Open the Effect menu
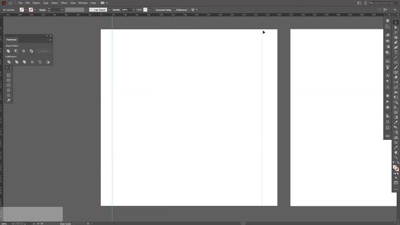Image resolution: width=400 pixels, height=225 pixels. [64, 2]
